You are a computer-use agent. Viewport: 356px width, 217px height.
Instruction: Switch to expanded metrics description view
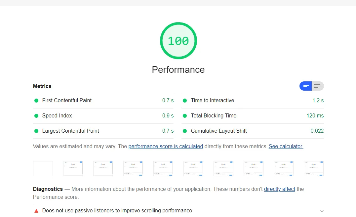click(x=317, y=86)
